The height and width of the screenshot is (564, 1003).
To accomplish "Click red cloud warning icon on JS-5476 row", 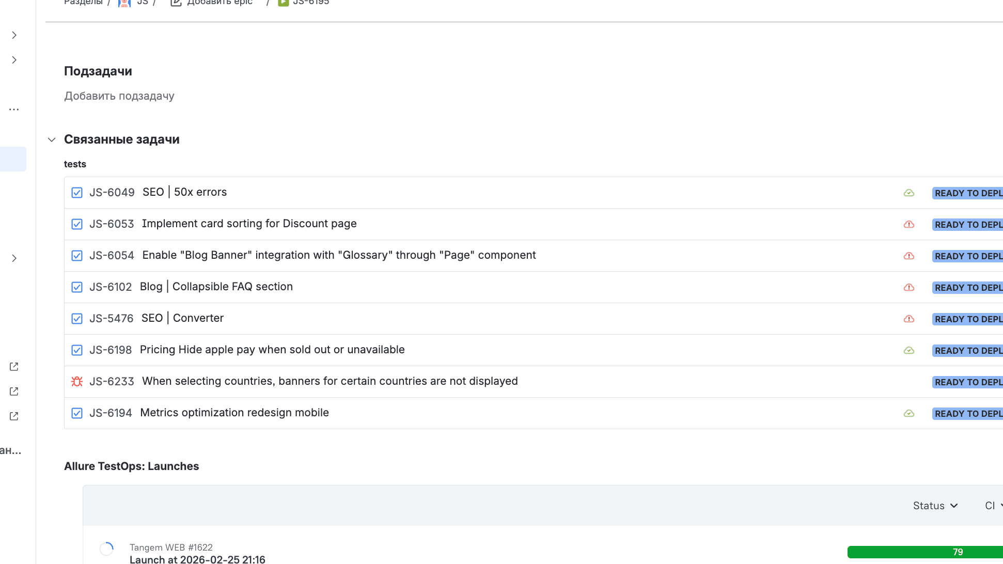I will pos(909,319).
